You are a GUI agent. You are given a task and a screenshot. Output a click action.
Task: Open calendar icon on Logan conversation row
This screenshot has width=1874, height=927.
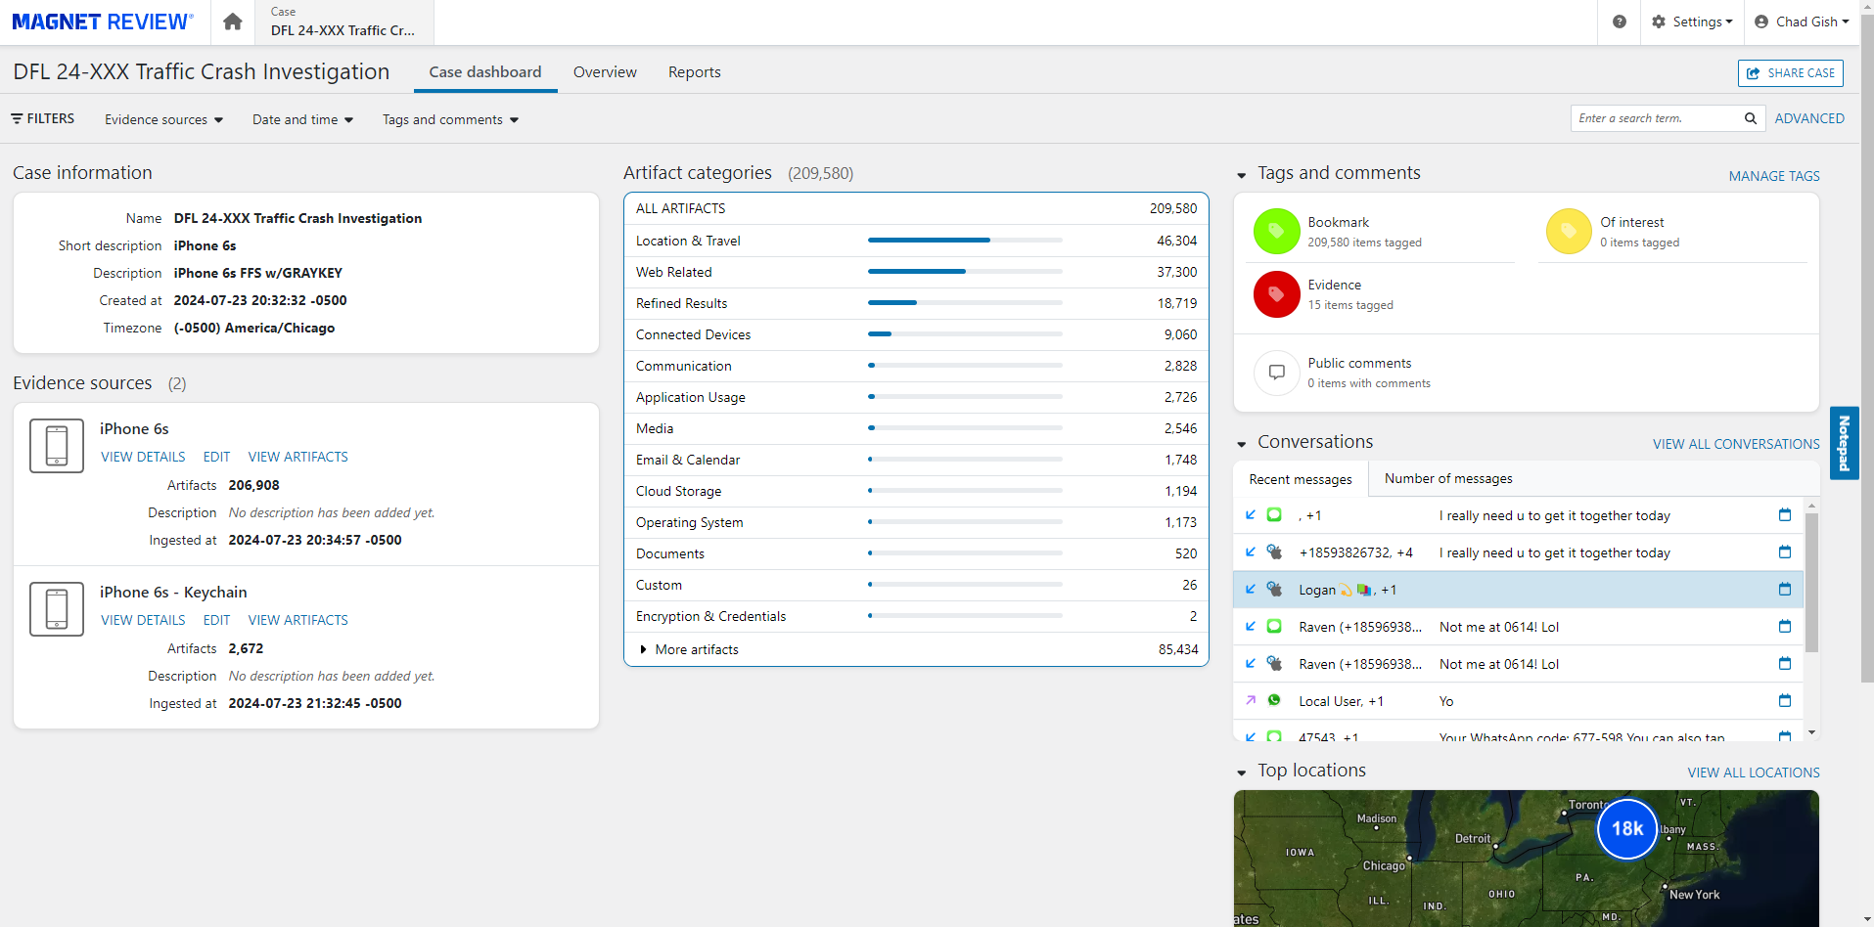coord(1784,590)
